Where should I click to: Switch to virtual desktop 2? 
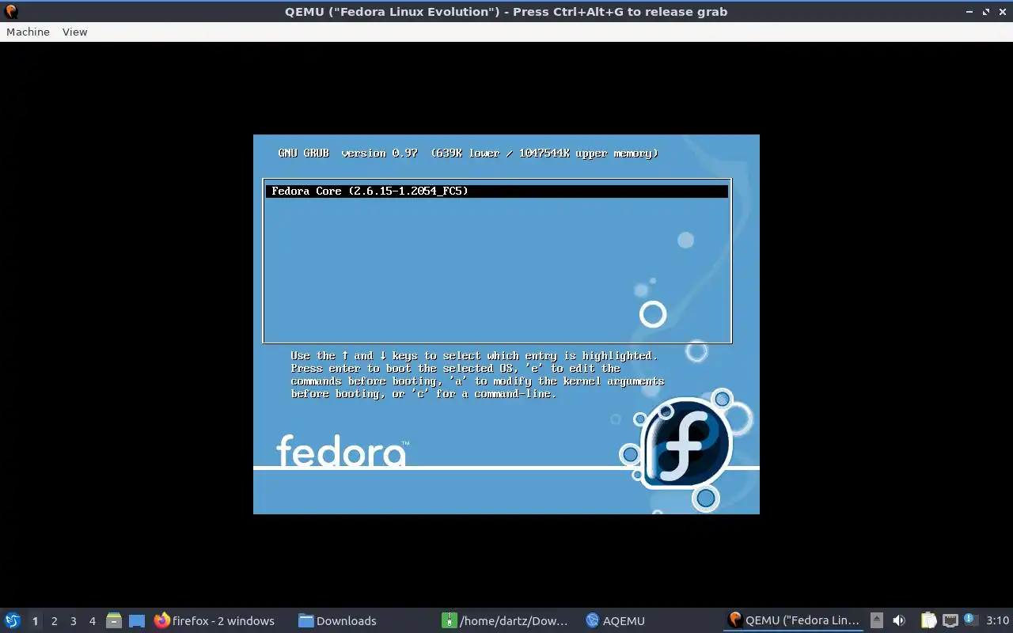[55, 621]
